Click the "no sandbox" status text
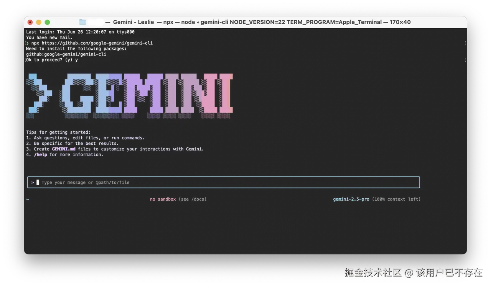 163,199
